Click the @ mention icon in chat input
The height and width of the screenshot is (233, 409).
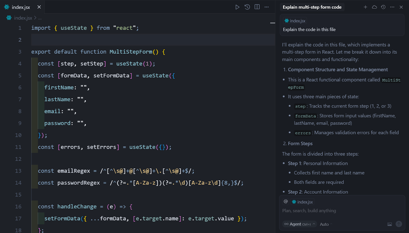coord(286,202)
